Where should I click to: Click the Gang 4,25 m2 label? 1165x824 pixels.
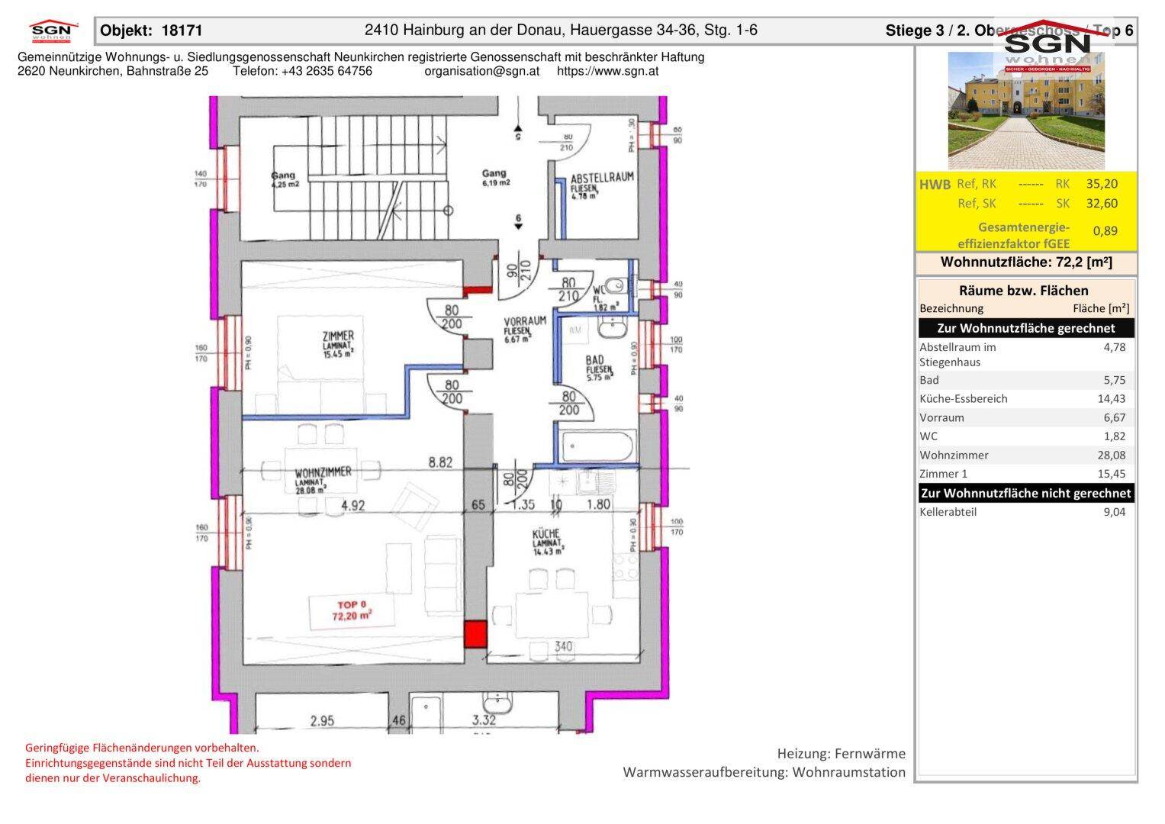[x=285, y=179]
